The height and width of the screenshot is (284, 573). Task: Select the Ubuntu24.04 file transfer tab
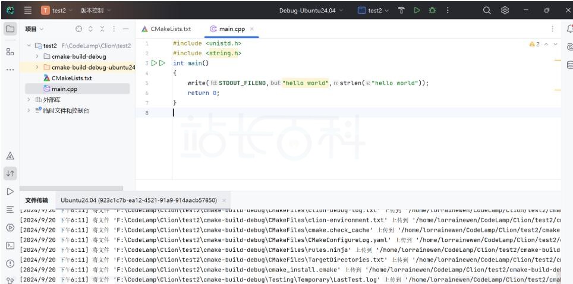138,200
